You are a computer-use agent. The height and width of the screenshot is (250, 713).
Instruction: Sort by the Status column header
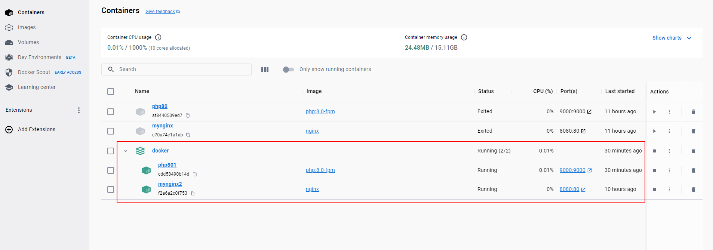(486, 91)
